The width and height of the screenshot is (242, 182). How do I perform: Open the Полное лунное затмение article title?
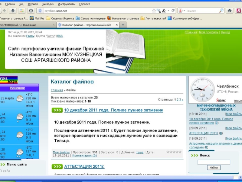(114, 110)
